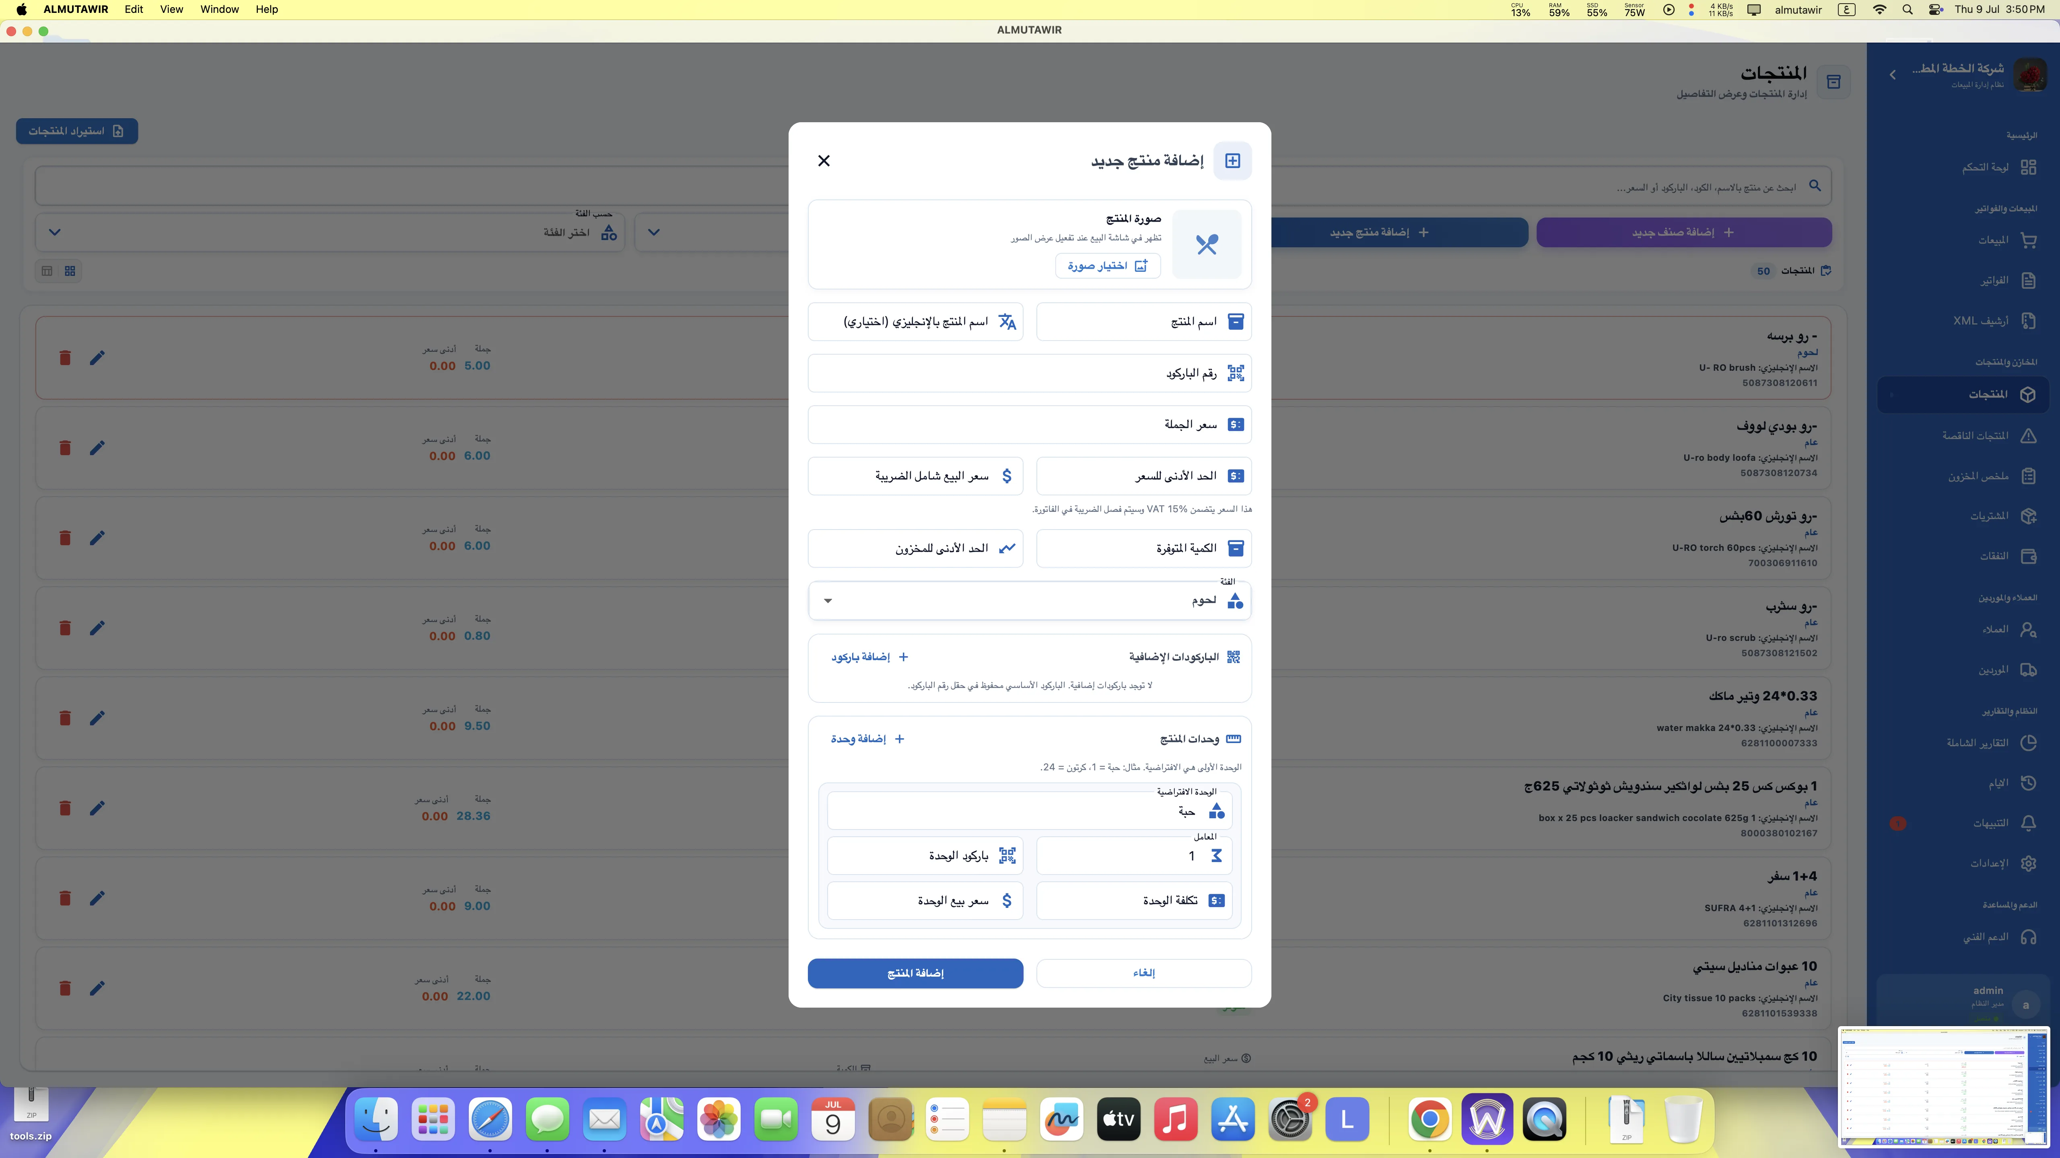Open النفقات in sidebar

1963,556
